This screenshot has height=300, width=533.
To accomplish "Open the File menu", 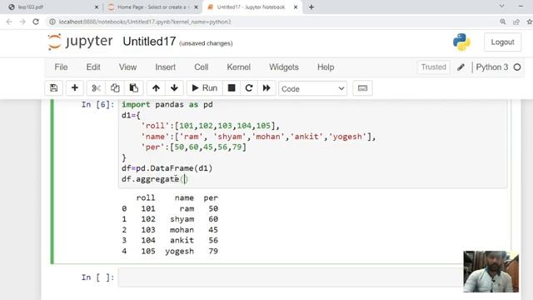I will 61,67.
